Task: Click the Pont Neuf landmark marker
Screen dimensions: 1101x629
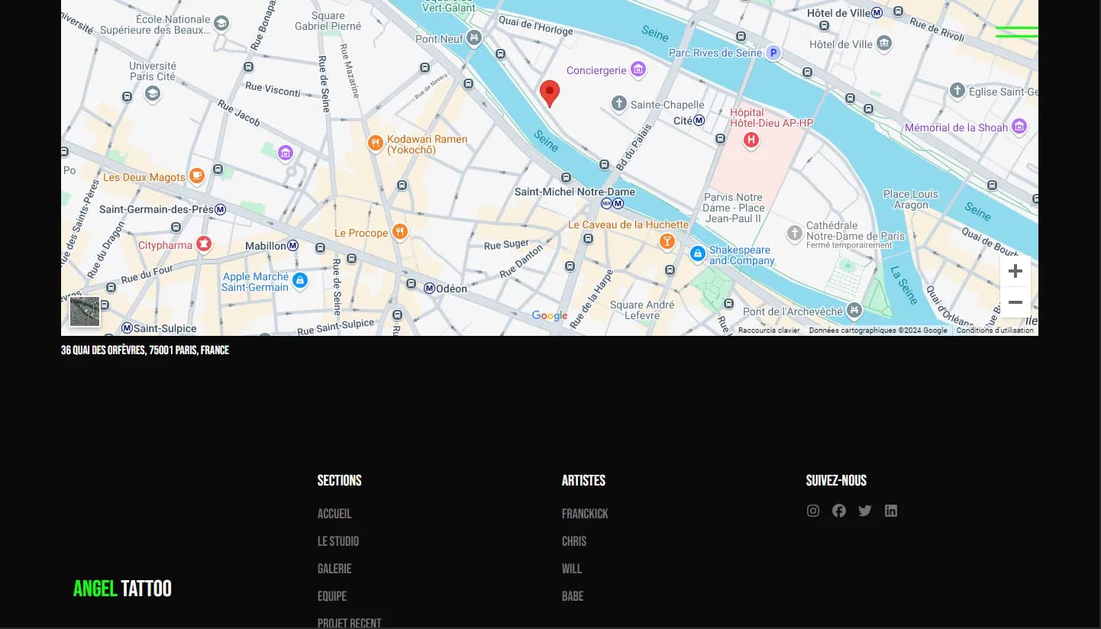Action: [x=474, y=37]
